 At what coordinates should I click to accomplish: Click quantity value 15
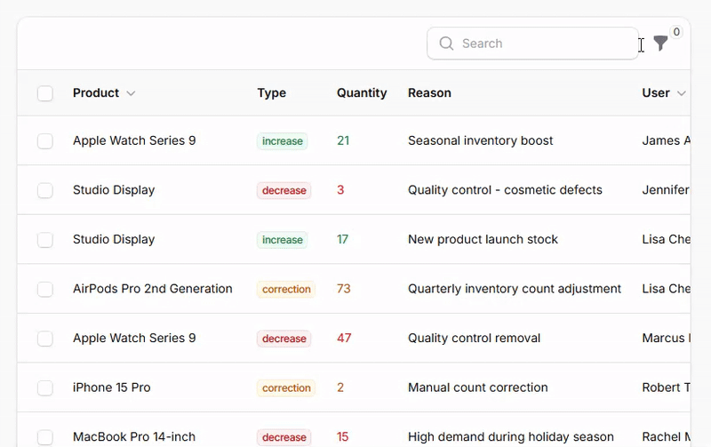pos(342,437)
